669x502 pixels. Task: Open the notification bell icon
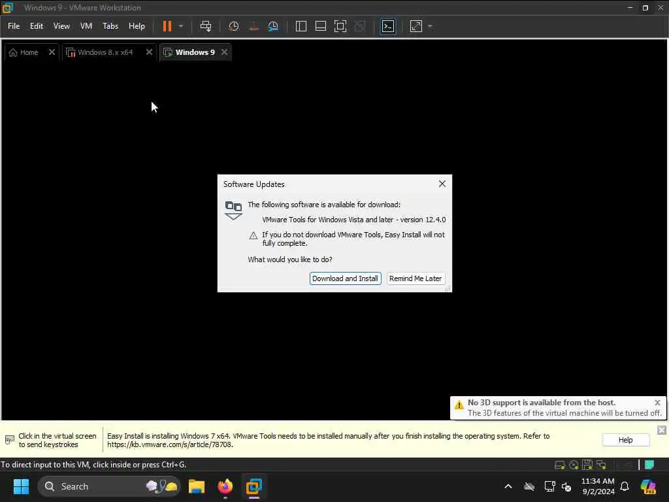(x=625, y=486)
